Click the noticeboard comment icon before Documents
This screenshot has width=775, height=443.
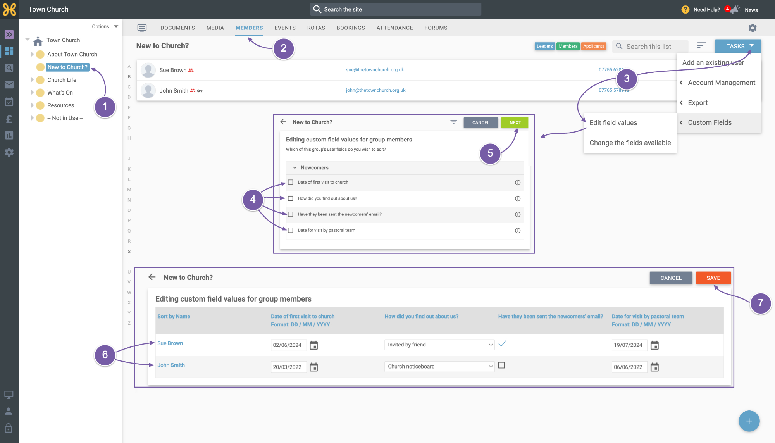pos(142,28)
